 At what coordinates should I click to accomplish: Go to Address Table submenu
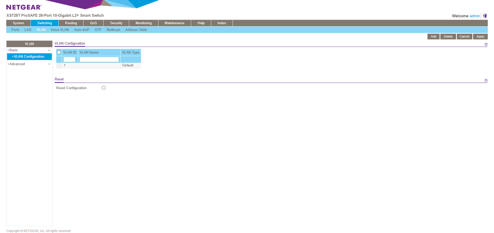coord(136,30)
